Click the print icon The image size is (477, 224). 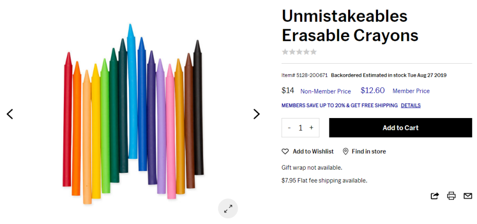[x=451, y=196]
